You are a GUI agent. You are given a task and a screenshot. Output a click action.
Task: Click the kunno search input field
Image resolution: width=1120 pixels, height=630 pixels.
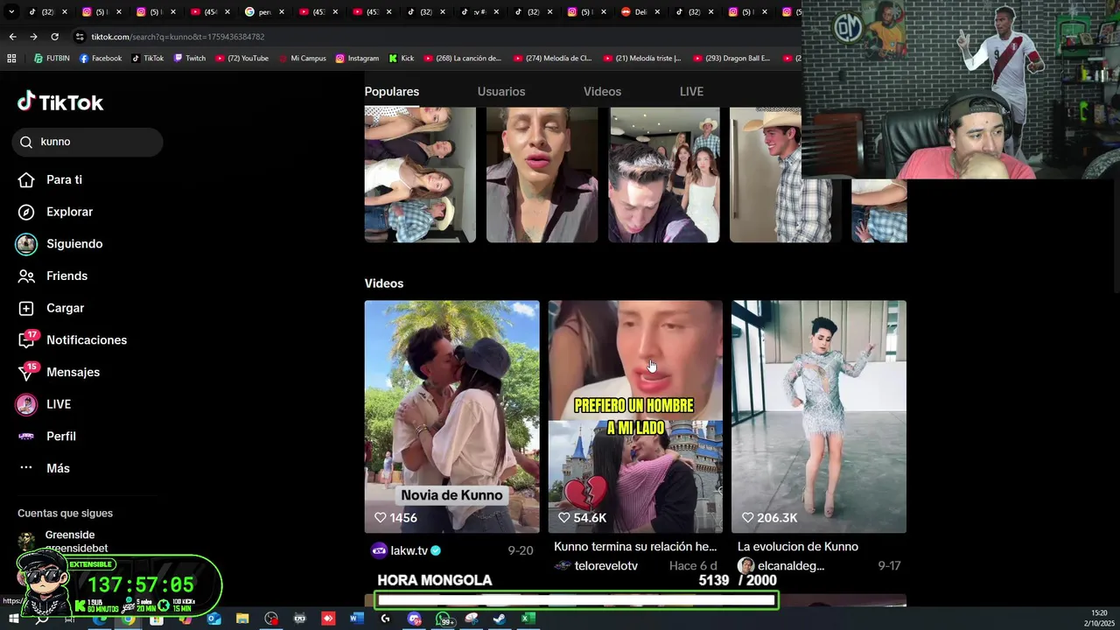click(87, 142)
